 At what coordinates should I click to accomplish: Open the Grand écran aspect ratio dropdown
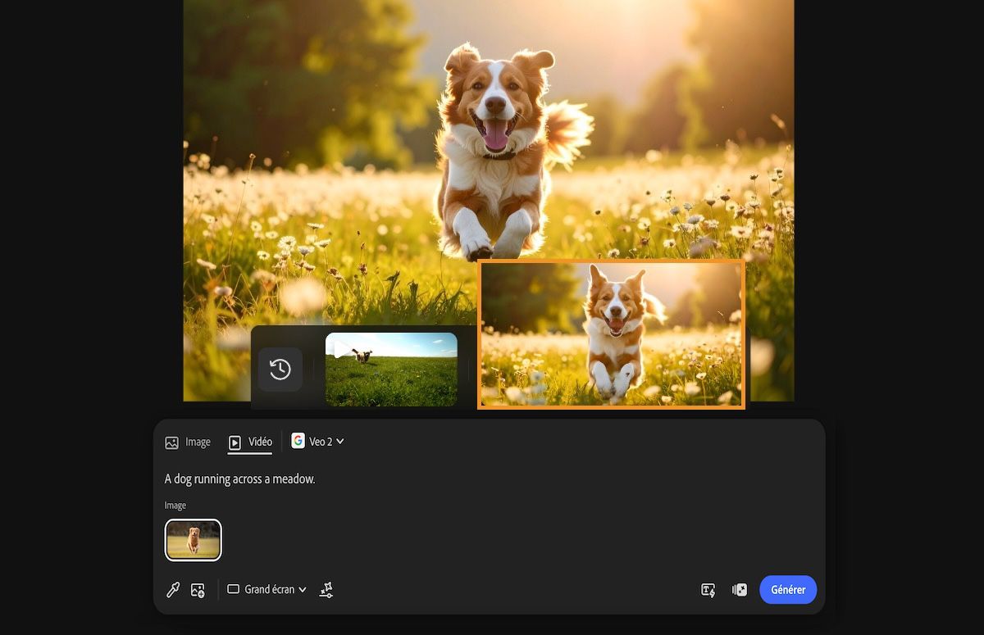tap(266, 589)
